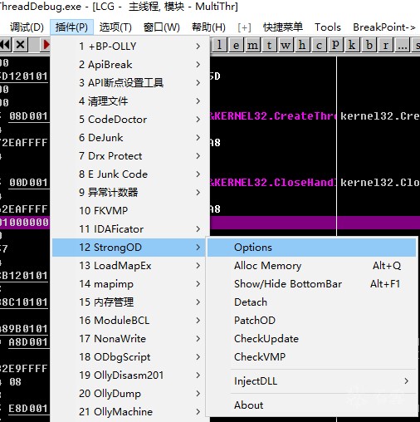Open handles 'h' toolbar button
This screenshot has height=422, width=420.
[x=302, y=45]
